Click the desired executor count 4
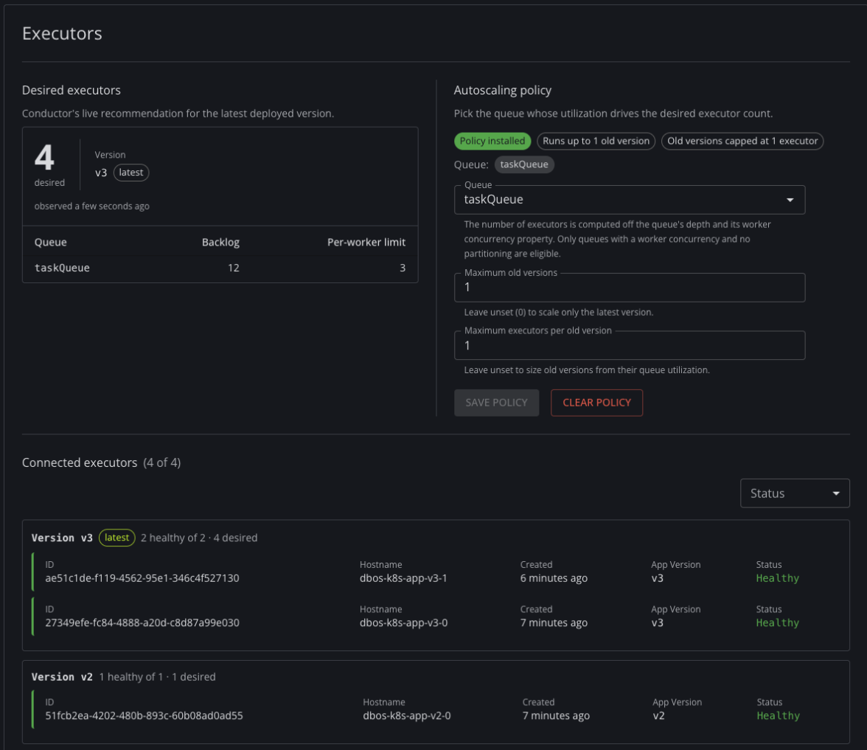Viewport: 867px width, 750px height. [x=44, y=158]
